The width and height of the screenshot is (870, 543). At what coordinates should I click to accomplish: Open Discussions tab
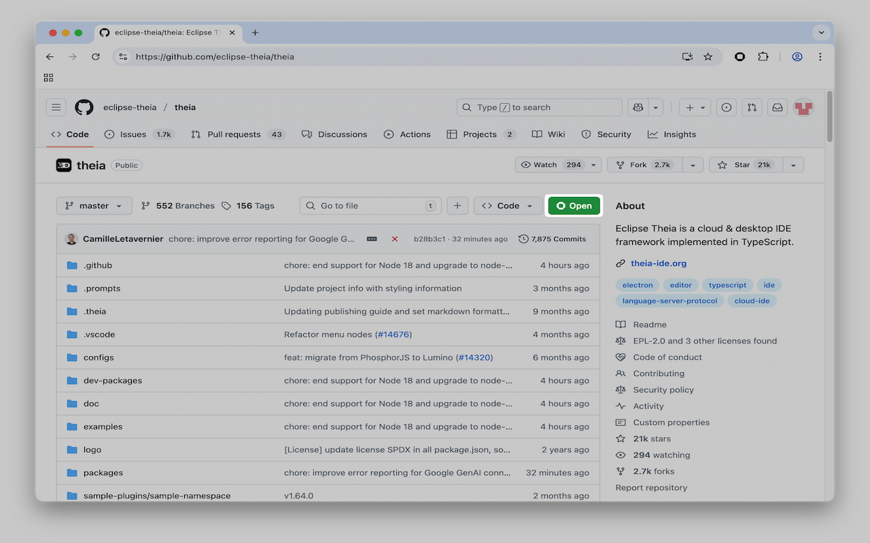pyautogui.click(x=334, y=134)
